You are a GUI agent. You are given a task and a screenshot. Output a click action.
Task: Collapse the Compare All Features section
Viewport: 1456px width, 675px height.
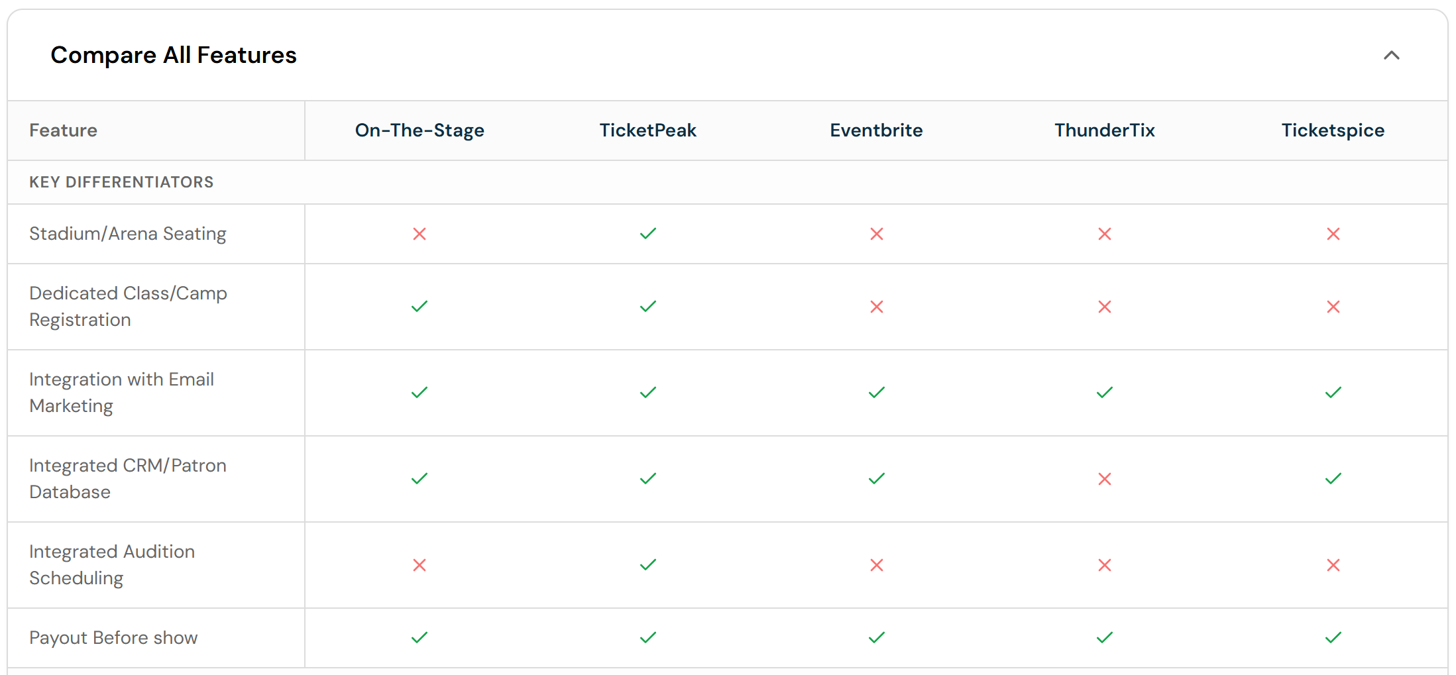point(1391,56)
